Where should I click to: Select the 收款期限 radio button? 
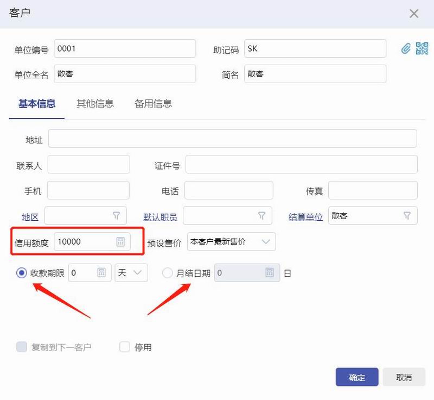(22, 273)
